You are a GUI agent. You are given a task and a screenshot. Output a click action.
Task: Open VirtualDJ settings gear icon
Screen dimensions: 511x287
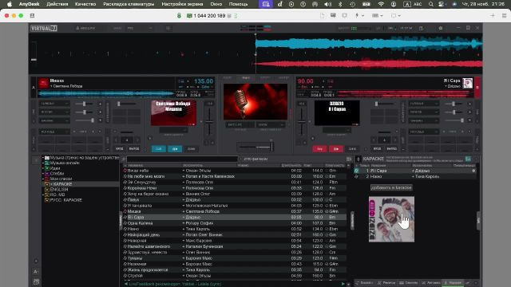(441, 29)
